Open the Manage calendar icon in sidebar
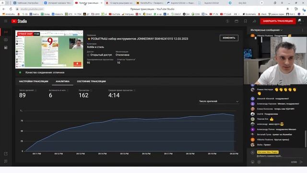Screen dimensions: 307x173 [6, 48]
